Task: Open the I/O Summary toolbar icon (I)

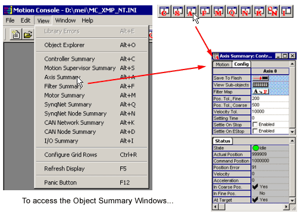Action: 287,11
